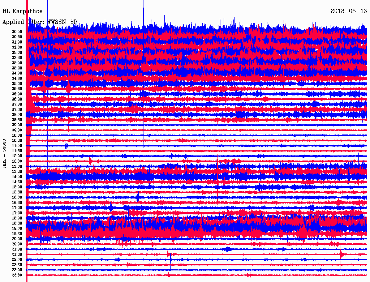This screenshot has height=282, width=370.
Task: Click the 'HHZ - 50000' axis label
Action: tap(4, 153)
